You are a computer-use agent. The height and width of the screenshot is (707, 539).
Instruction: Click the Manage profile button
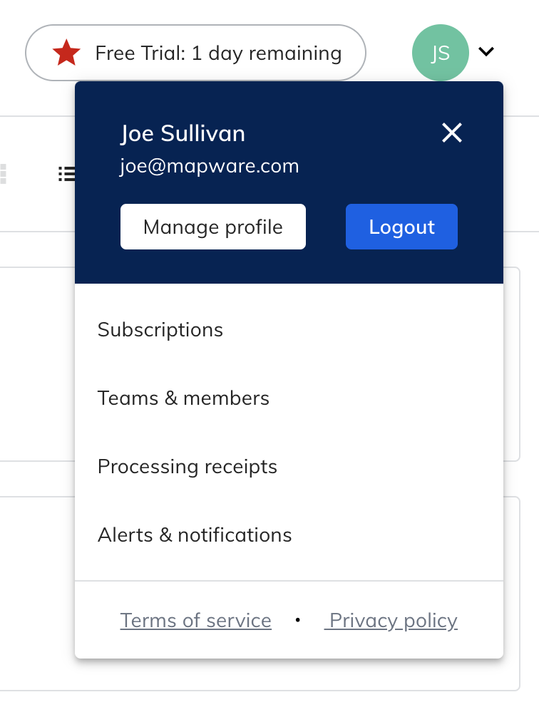tap(212, 227)
